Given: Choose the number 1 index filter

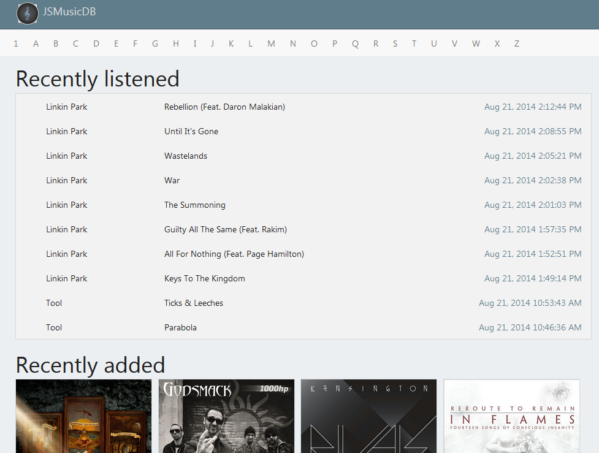Looking at the screenshot, I should (x=16, y=44).
